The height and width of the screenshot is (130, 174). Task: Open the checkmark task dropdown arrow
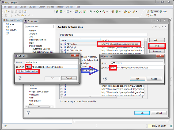(x=71, y=12)
